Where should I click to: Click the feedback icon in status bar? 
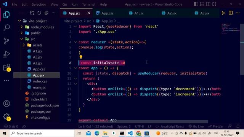tap(230, 126)
